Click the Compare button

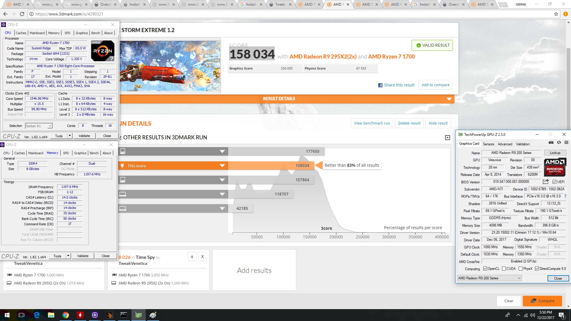542,301
